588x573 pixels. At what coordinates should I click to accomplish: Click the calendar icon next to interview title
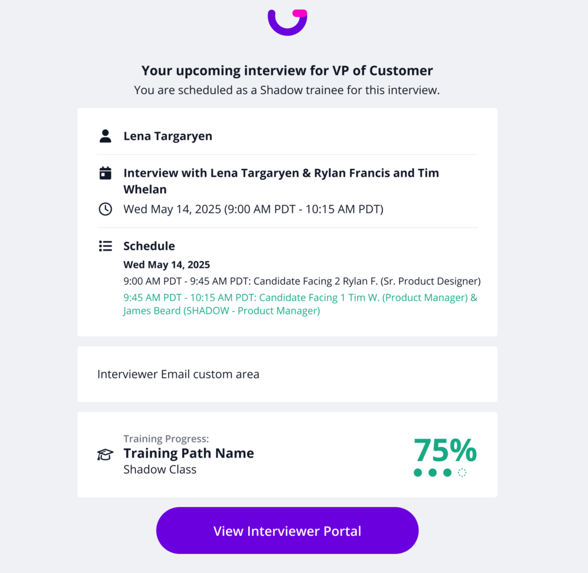coord(106,173)
